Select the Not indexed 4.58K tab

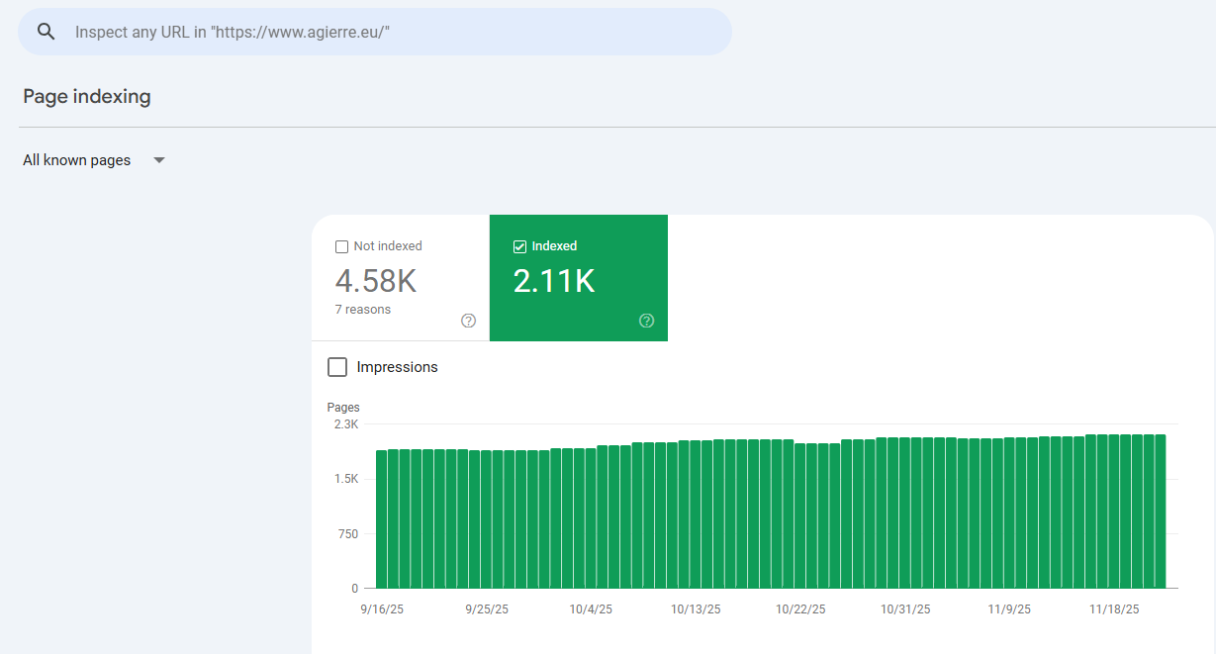[400, 282]
